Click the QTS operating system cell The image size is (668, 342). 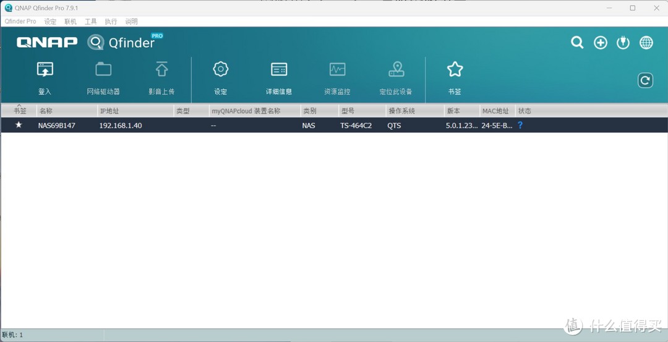[394, 126]
